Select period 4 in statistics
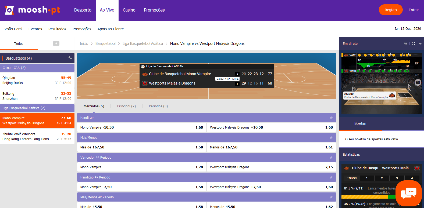 [412, 178]
